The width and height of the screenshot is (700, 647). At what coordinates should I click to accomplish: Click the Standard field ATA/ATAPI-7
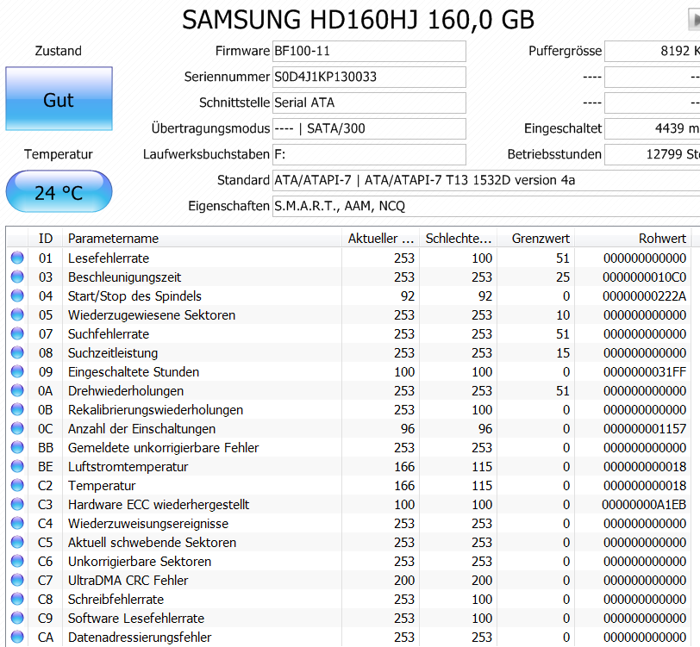[x=486, y=181]
